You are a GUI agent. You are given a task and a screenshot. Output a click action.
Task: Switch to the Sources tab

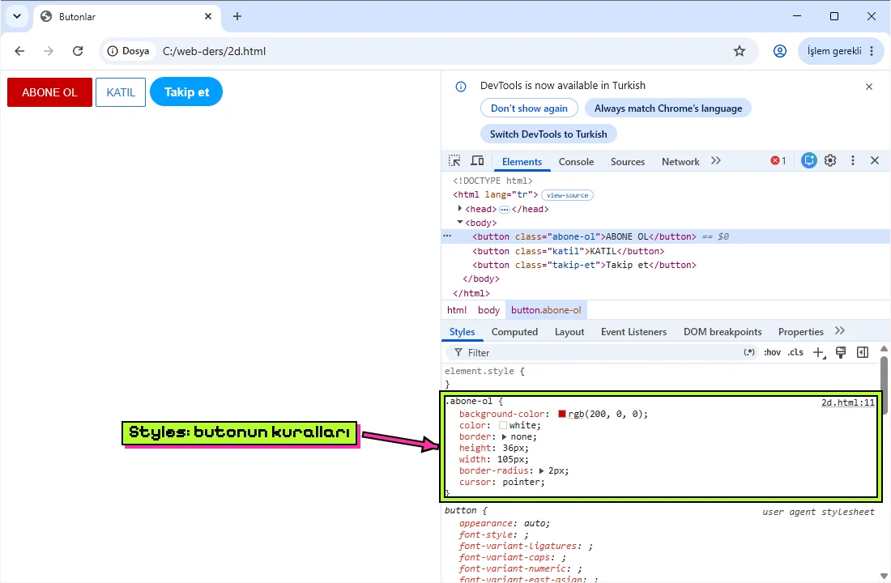(x=628, y=161)
